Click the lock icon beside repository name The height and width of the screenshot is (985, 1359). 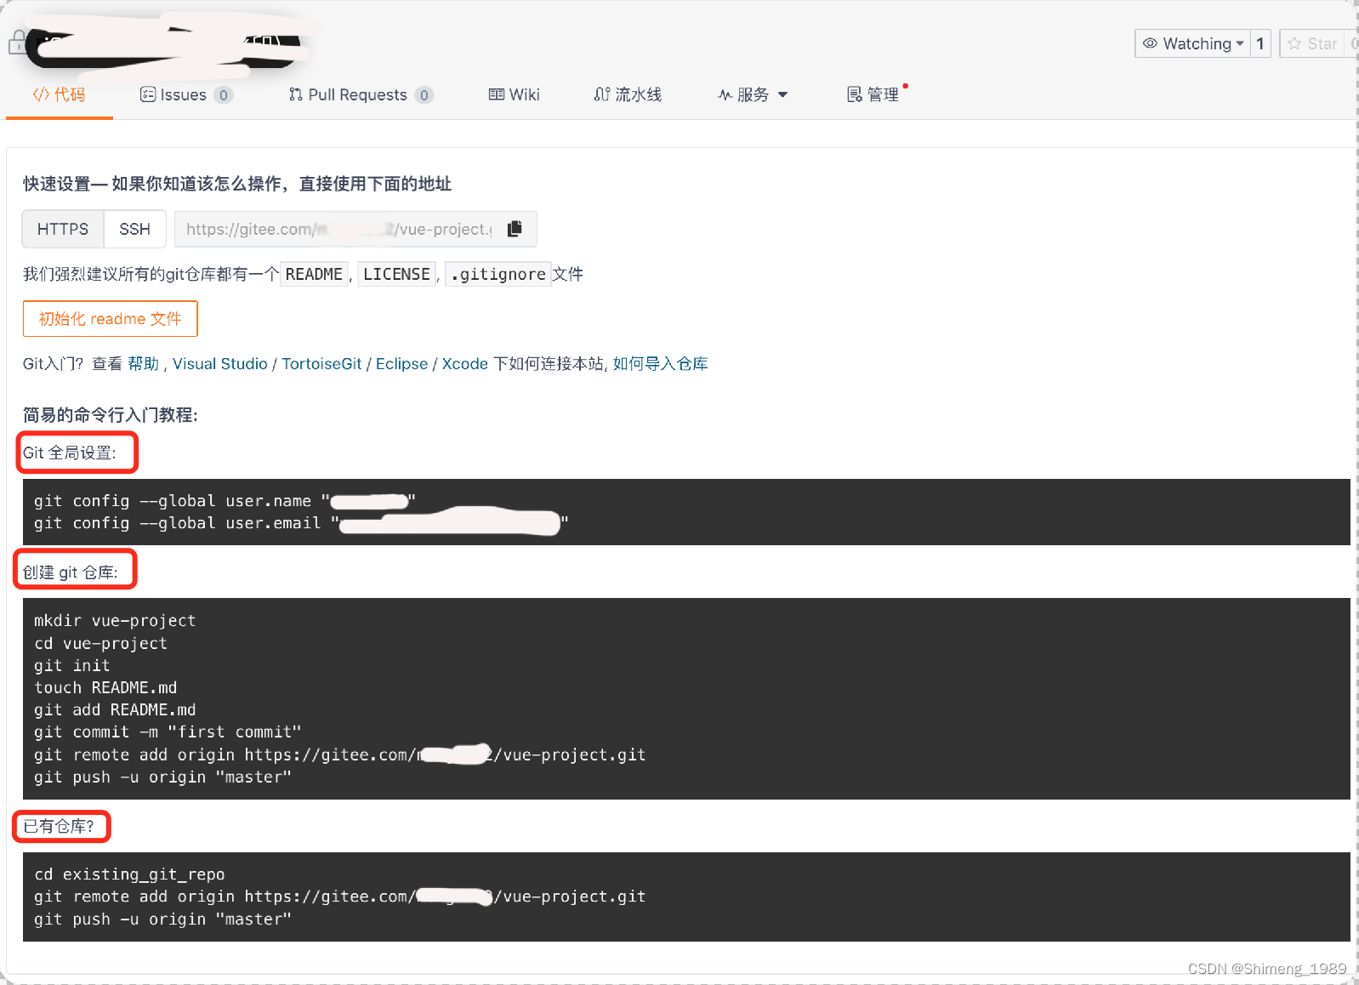(16, 42)
